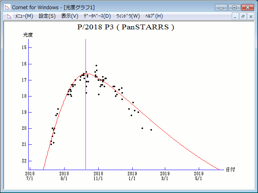Minimize the Comet for Windows main window
Screen dimensions: 258x193
(221, 7)
